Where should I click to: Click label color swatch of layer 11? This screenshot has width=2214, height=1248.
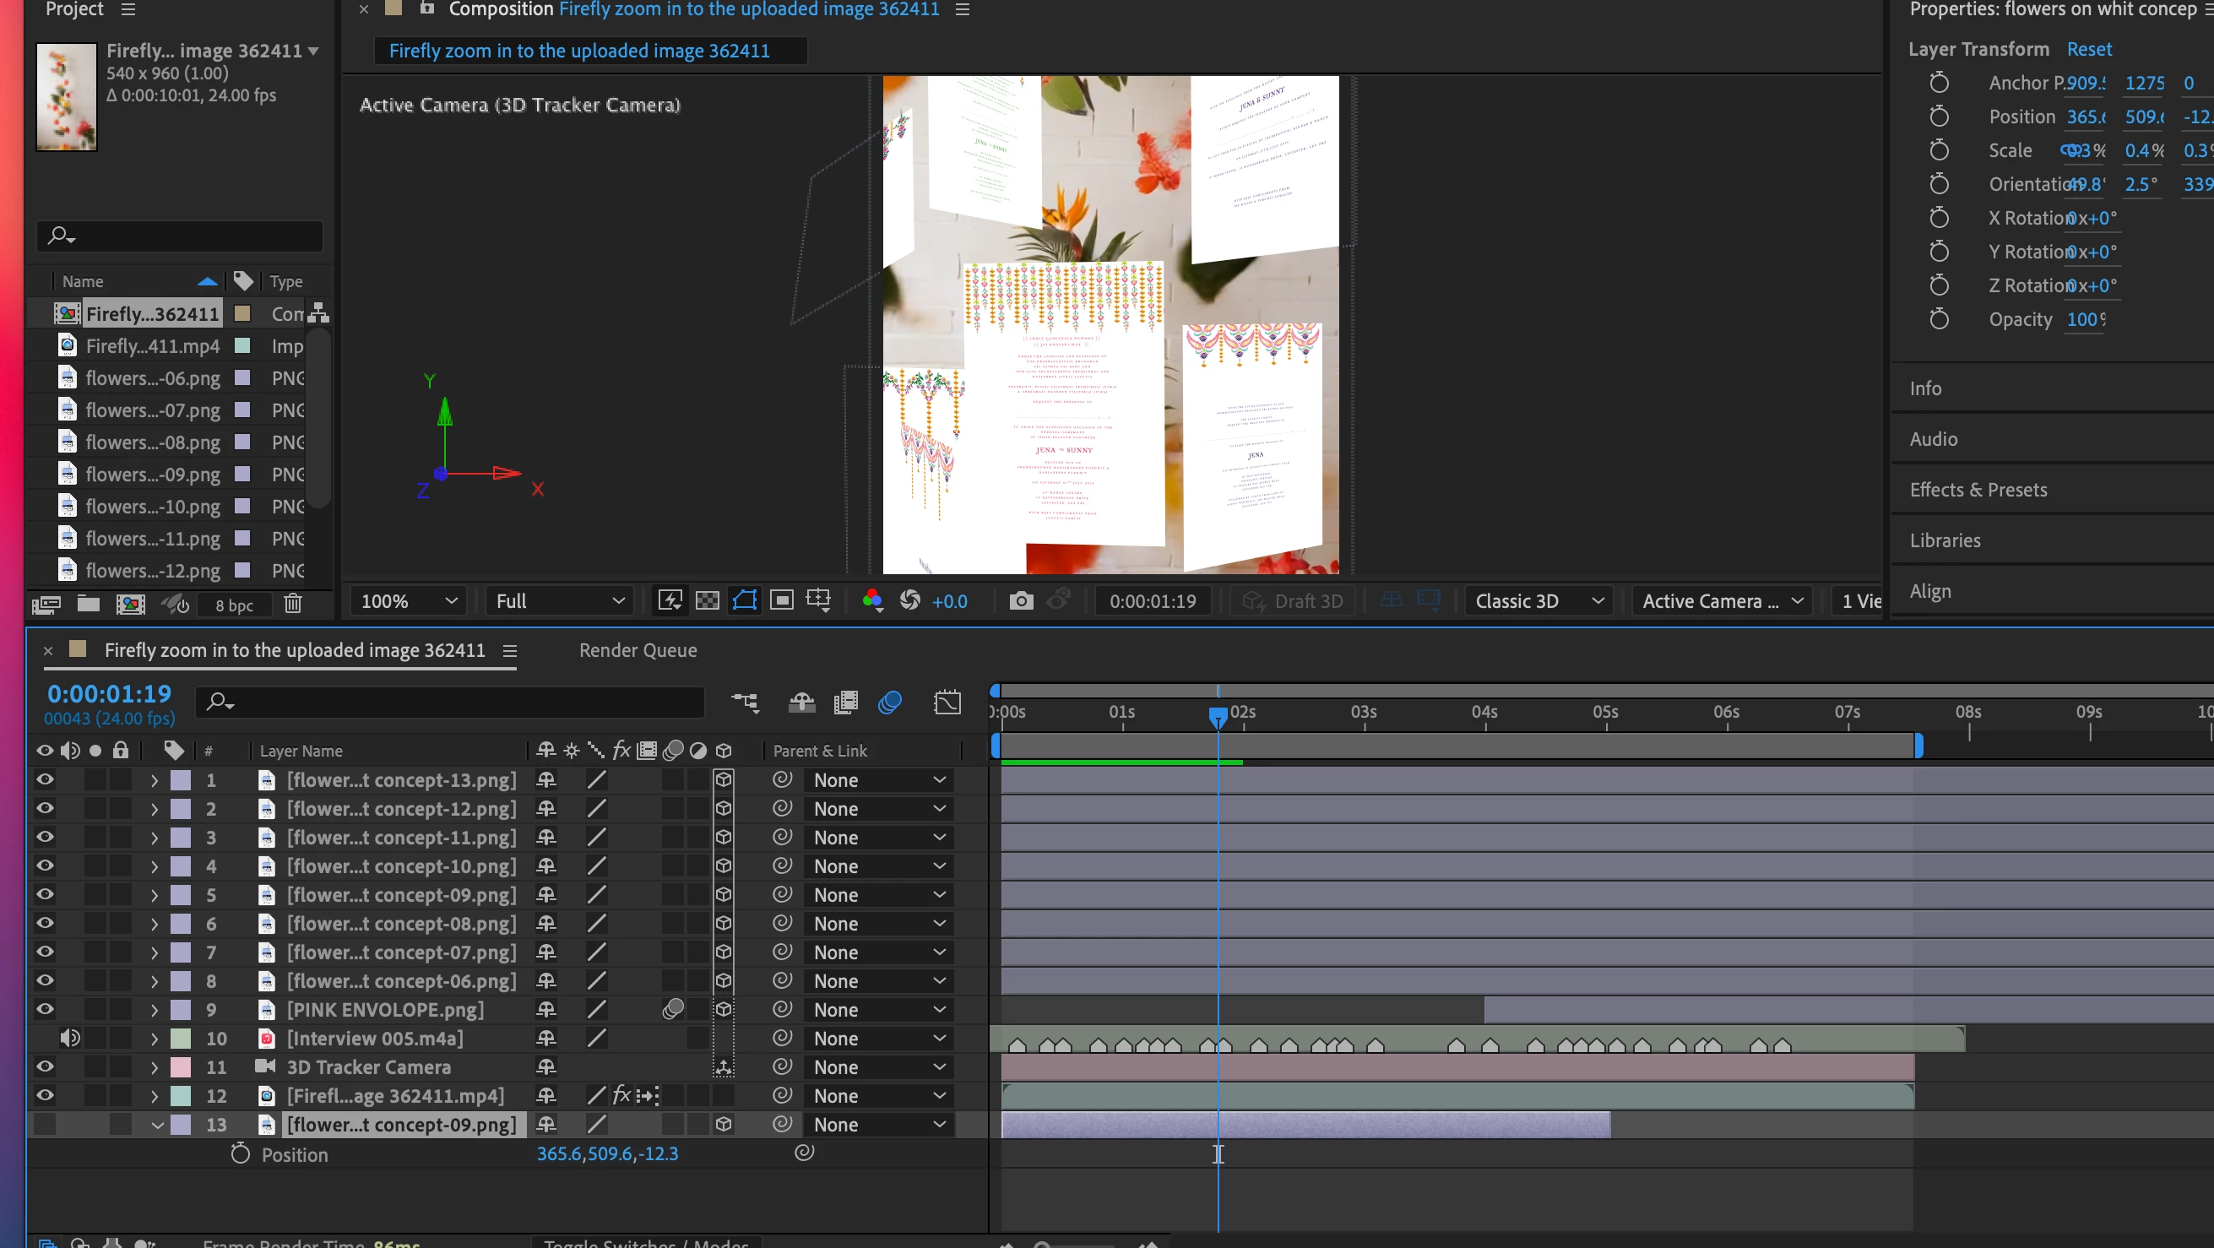(x=181, y=1066)
